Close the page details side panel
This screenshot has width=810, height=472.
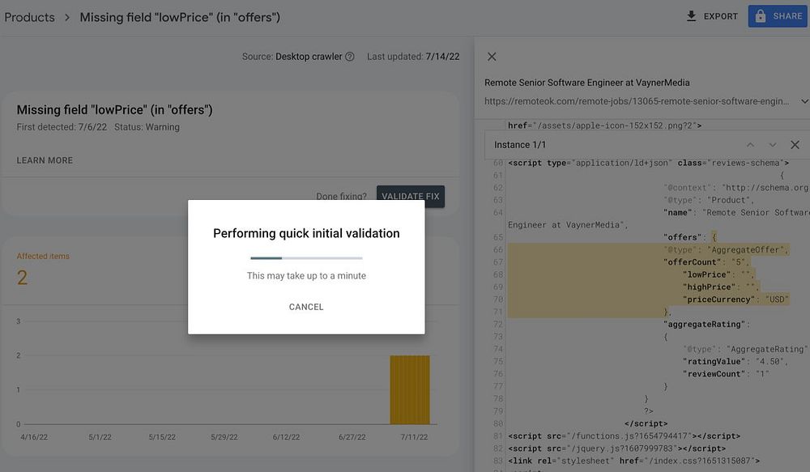click(x=492, y=57)
